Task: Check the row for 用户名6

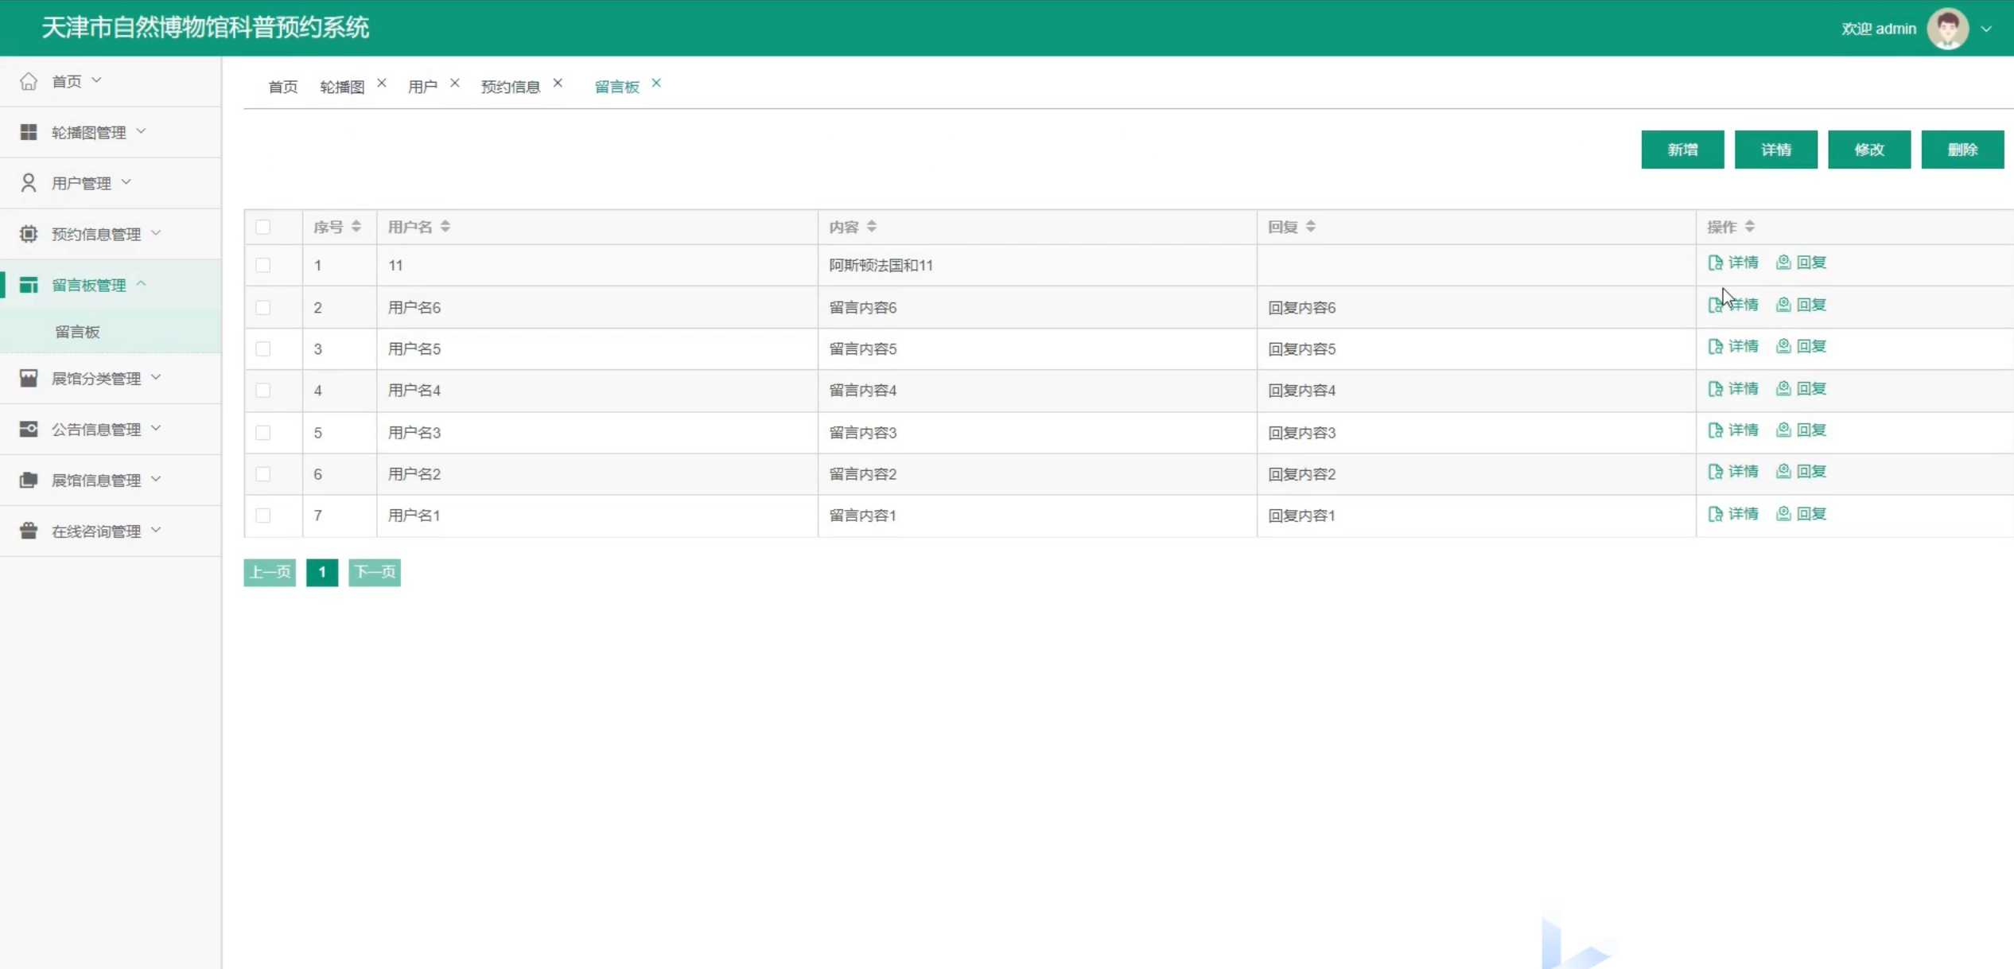Action: pos(263,307)
